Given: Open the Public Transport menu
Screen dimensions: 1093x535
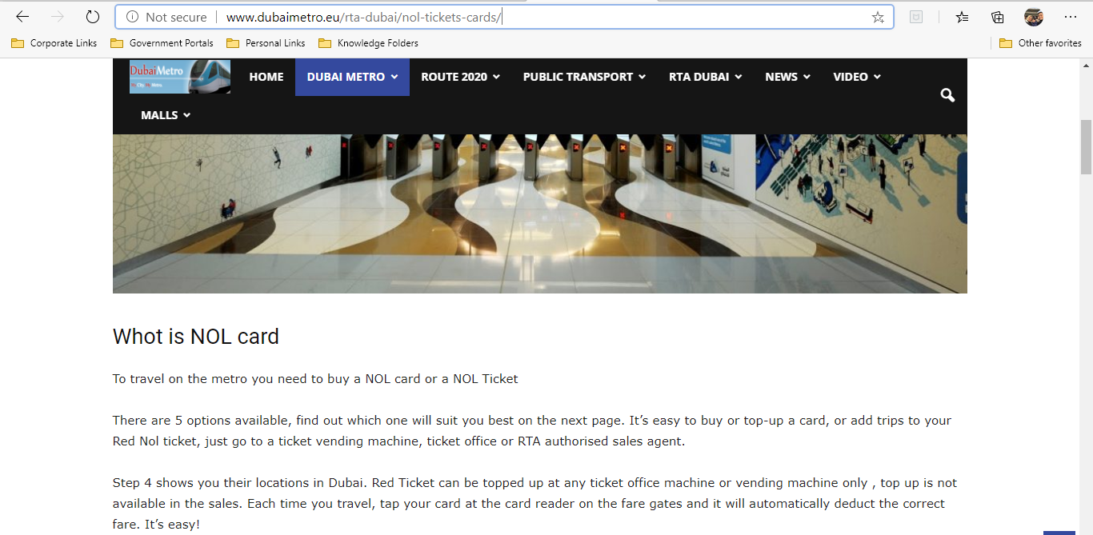Looking at the screenshot, I should 584,77.
